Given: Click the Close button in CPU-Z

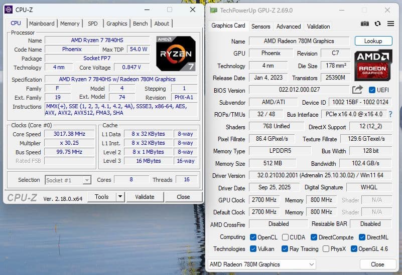Looking at the screenshot, I should [183, 197].
